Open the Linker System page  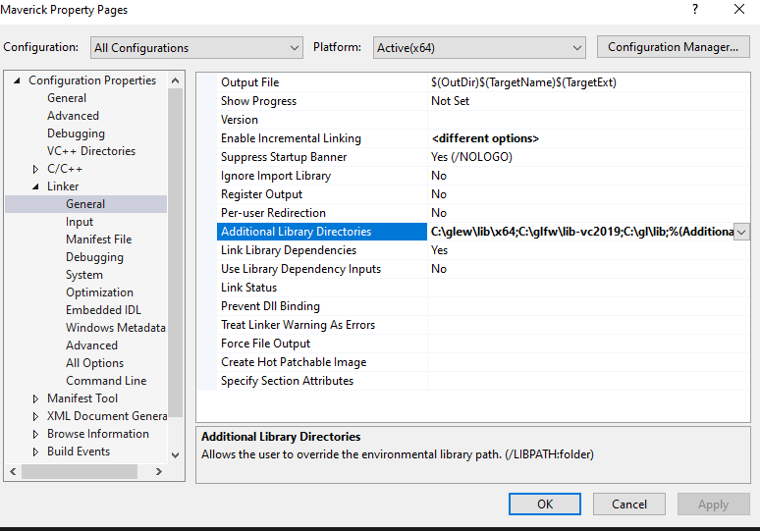[84, 275]
